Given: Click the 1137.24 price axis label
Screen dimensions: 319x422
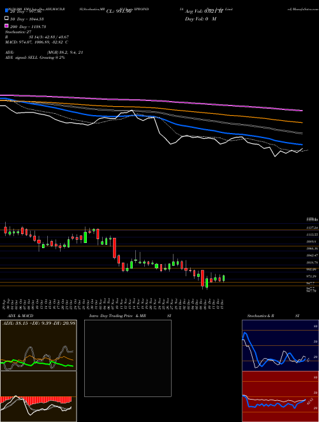Looking at the screenshot, I should 312,228.
